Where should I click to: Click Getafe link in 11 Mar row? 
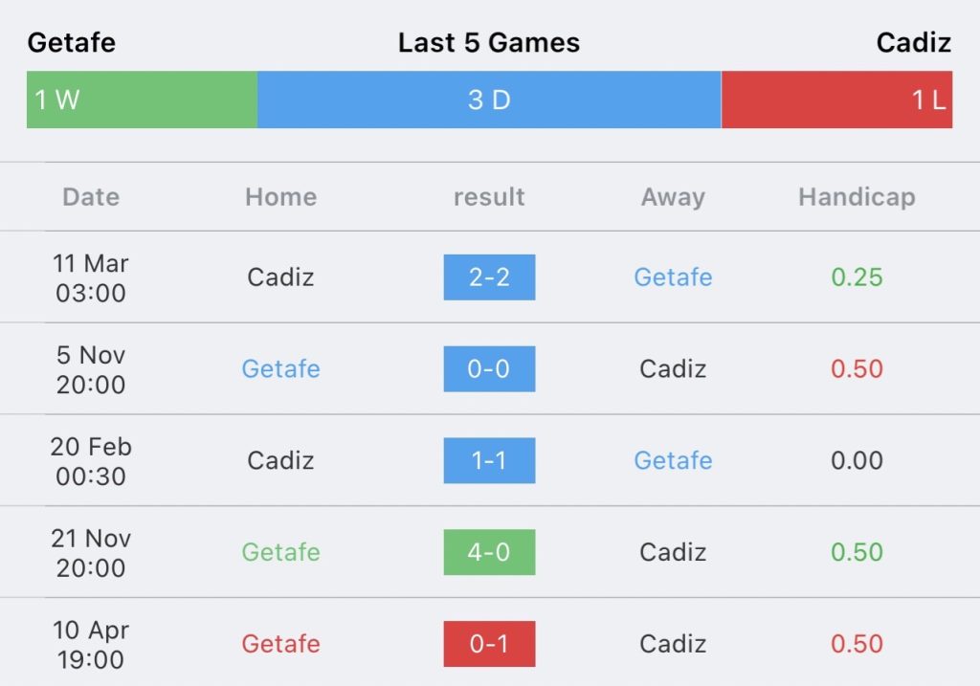[x=673, y=277]
